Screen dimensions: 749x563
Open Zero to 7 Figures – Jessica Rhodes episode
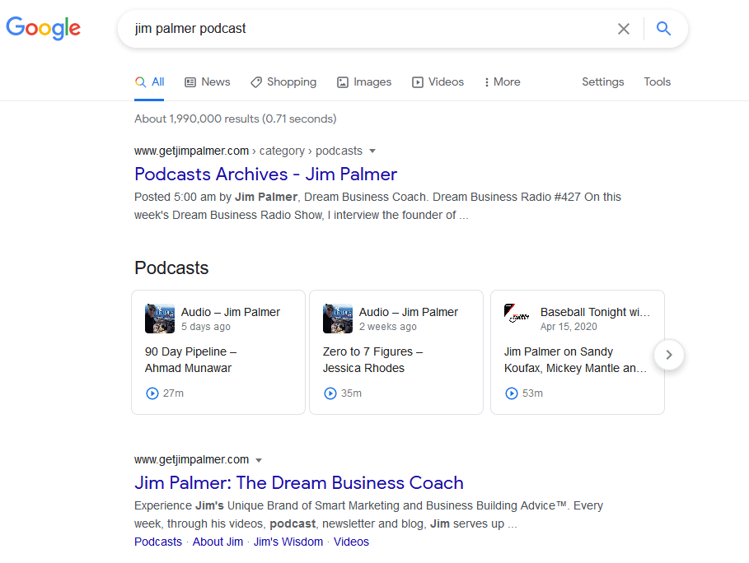coord(372,360)
